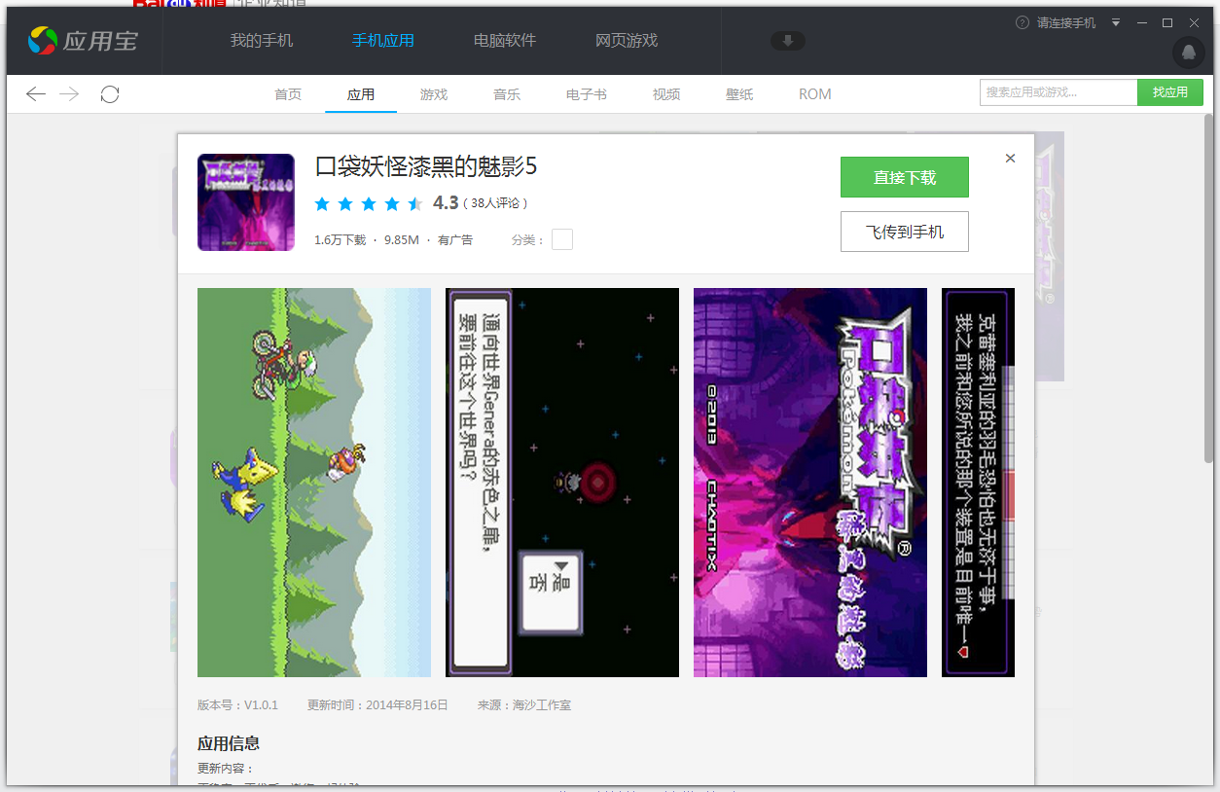This screenshot has width=1220, height=792.
Task: Open the bicycle rider screenshot thumbnail
Action: (x=314, y=483)
